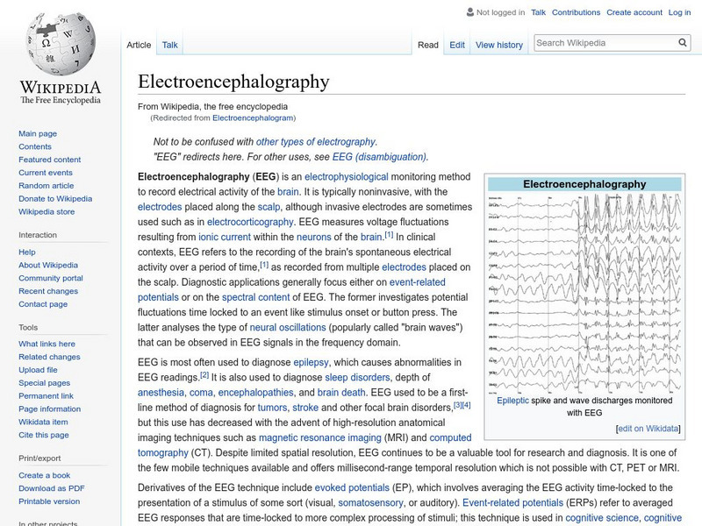
Task: Click Permanent link
Action: 46,396
